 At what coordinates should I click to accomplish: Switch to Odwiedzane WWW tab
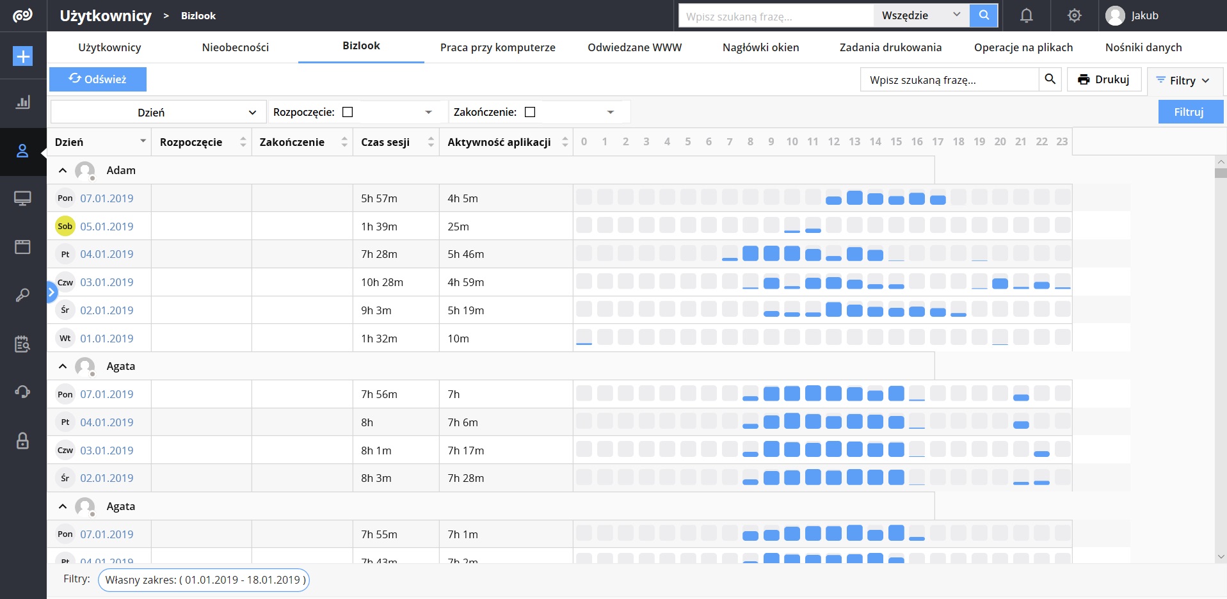tap(635, 47)
